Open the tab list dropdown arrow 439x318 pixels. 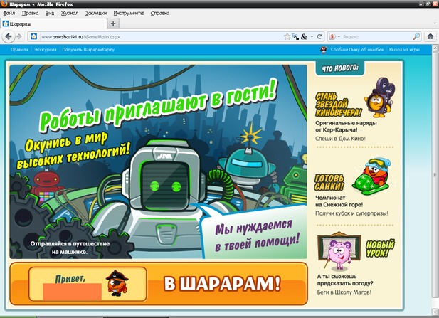point(435,23)
